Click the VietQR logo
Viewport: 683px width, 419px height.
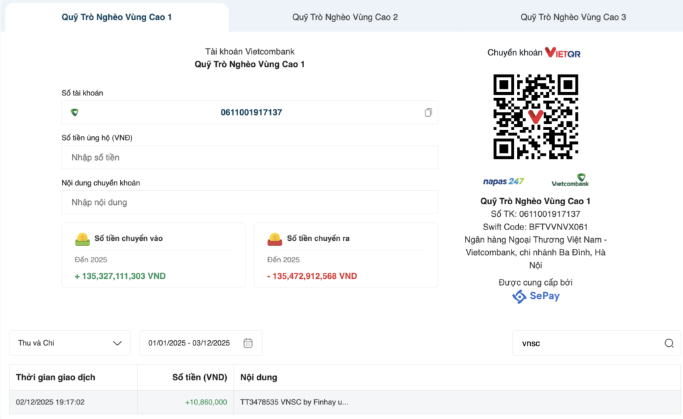tap(562, 53)
